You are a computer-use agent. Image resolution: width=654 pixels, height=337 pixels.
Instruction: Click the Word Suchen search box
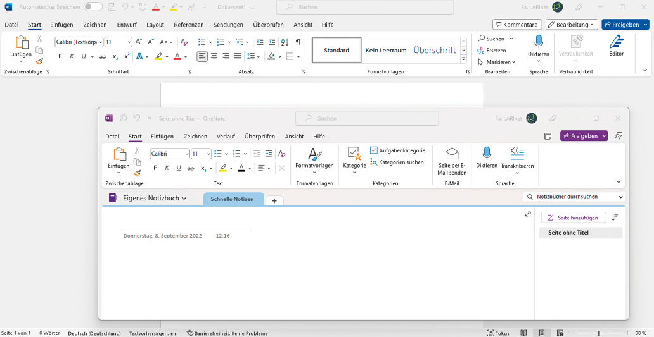(x=365, y=7)
